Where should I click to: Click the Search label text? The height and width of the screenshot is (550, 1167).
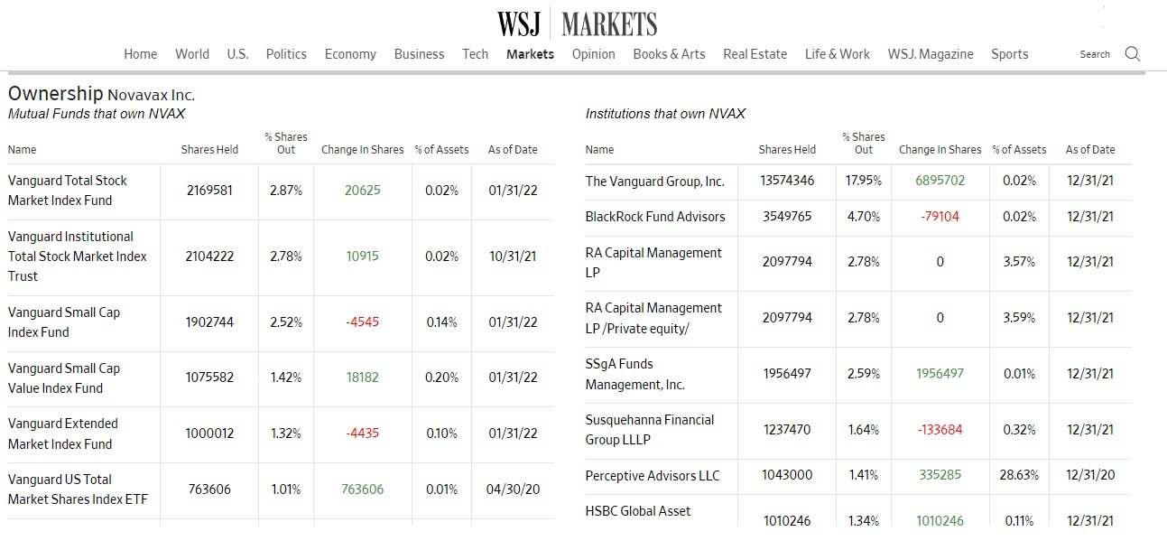pyautogui.click(x=1094, y=54)
